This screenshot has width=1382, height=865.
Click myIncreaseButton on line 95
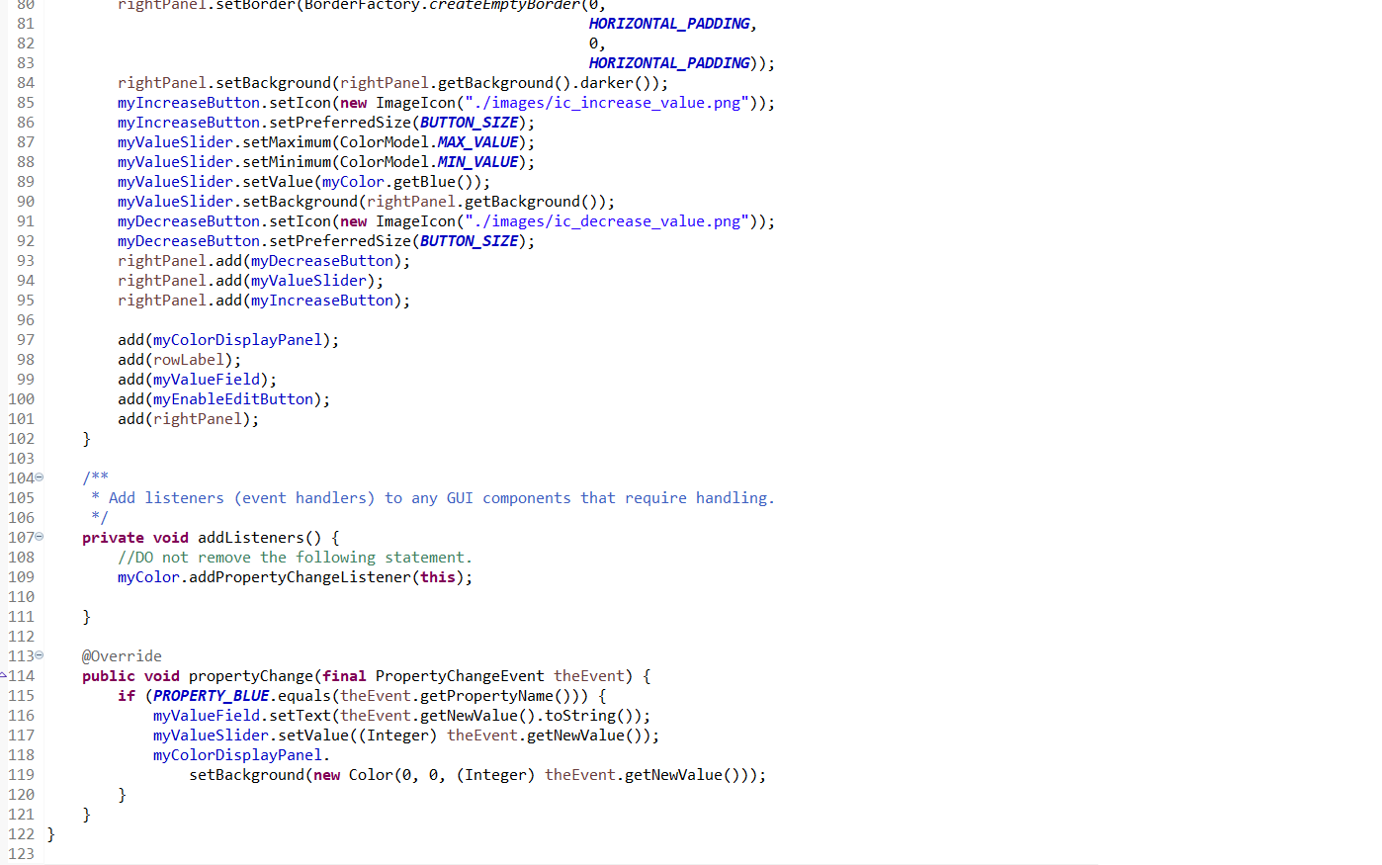(x=322, y=301)
